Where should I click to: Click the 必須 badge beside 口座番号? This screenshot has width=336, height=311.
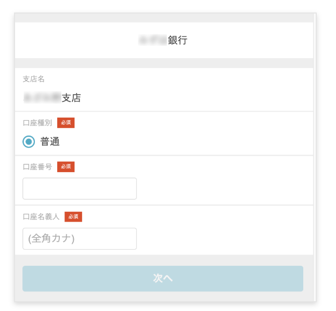pyautogui.click(x=66, y=167)
